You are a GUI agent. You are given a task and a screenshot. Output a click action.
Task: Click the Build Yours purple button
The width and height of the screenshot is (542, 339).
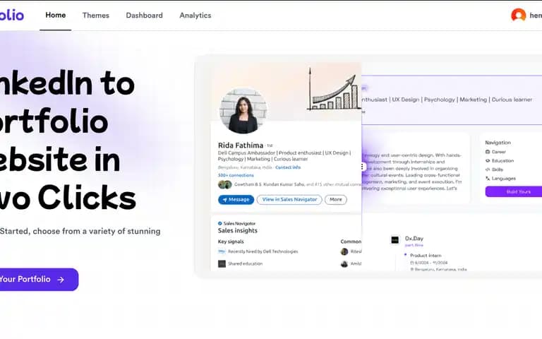514,191
